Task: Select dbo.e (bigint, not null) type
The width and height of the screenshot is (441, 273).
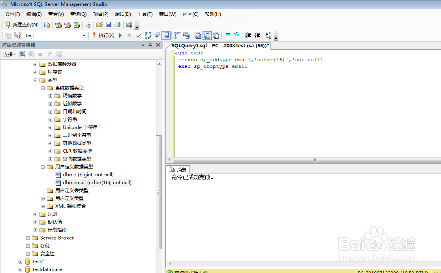Action: (x=88, y=175)
